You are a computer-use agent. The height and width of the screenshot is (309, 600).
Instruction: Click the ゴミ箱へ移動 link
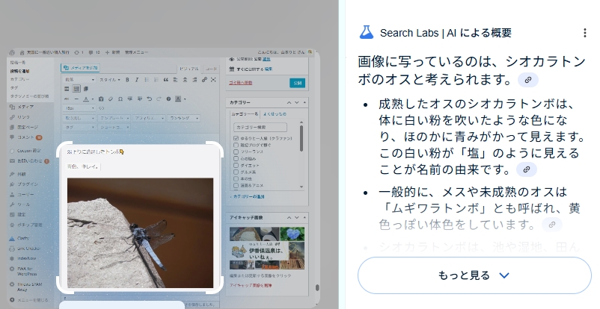(240, 83)
